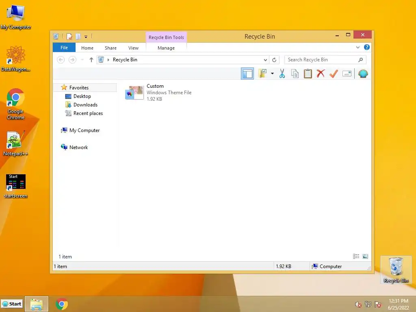The width and height of the screenshot is (416, 312).
Task: Click the Refresh button in address bar
Action: [274, 60]
